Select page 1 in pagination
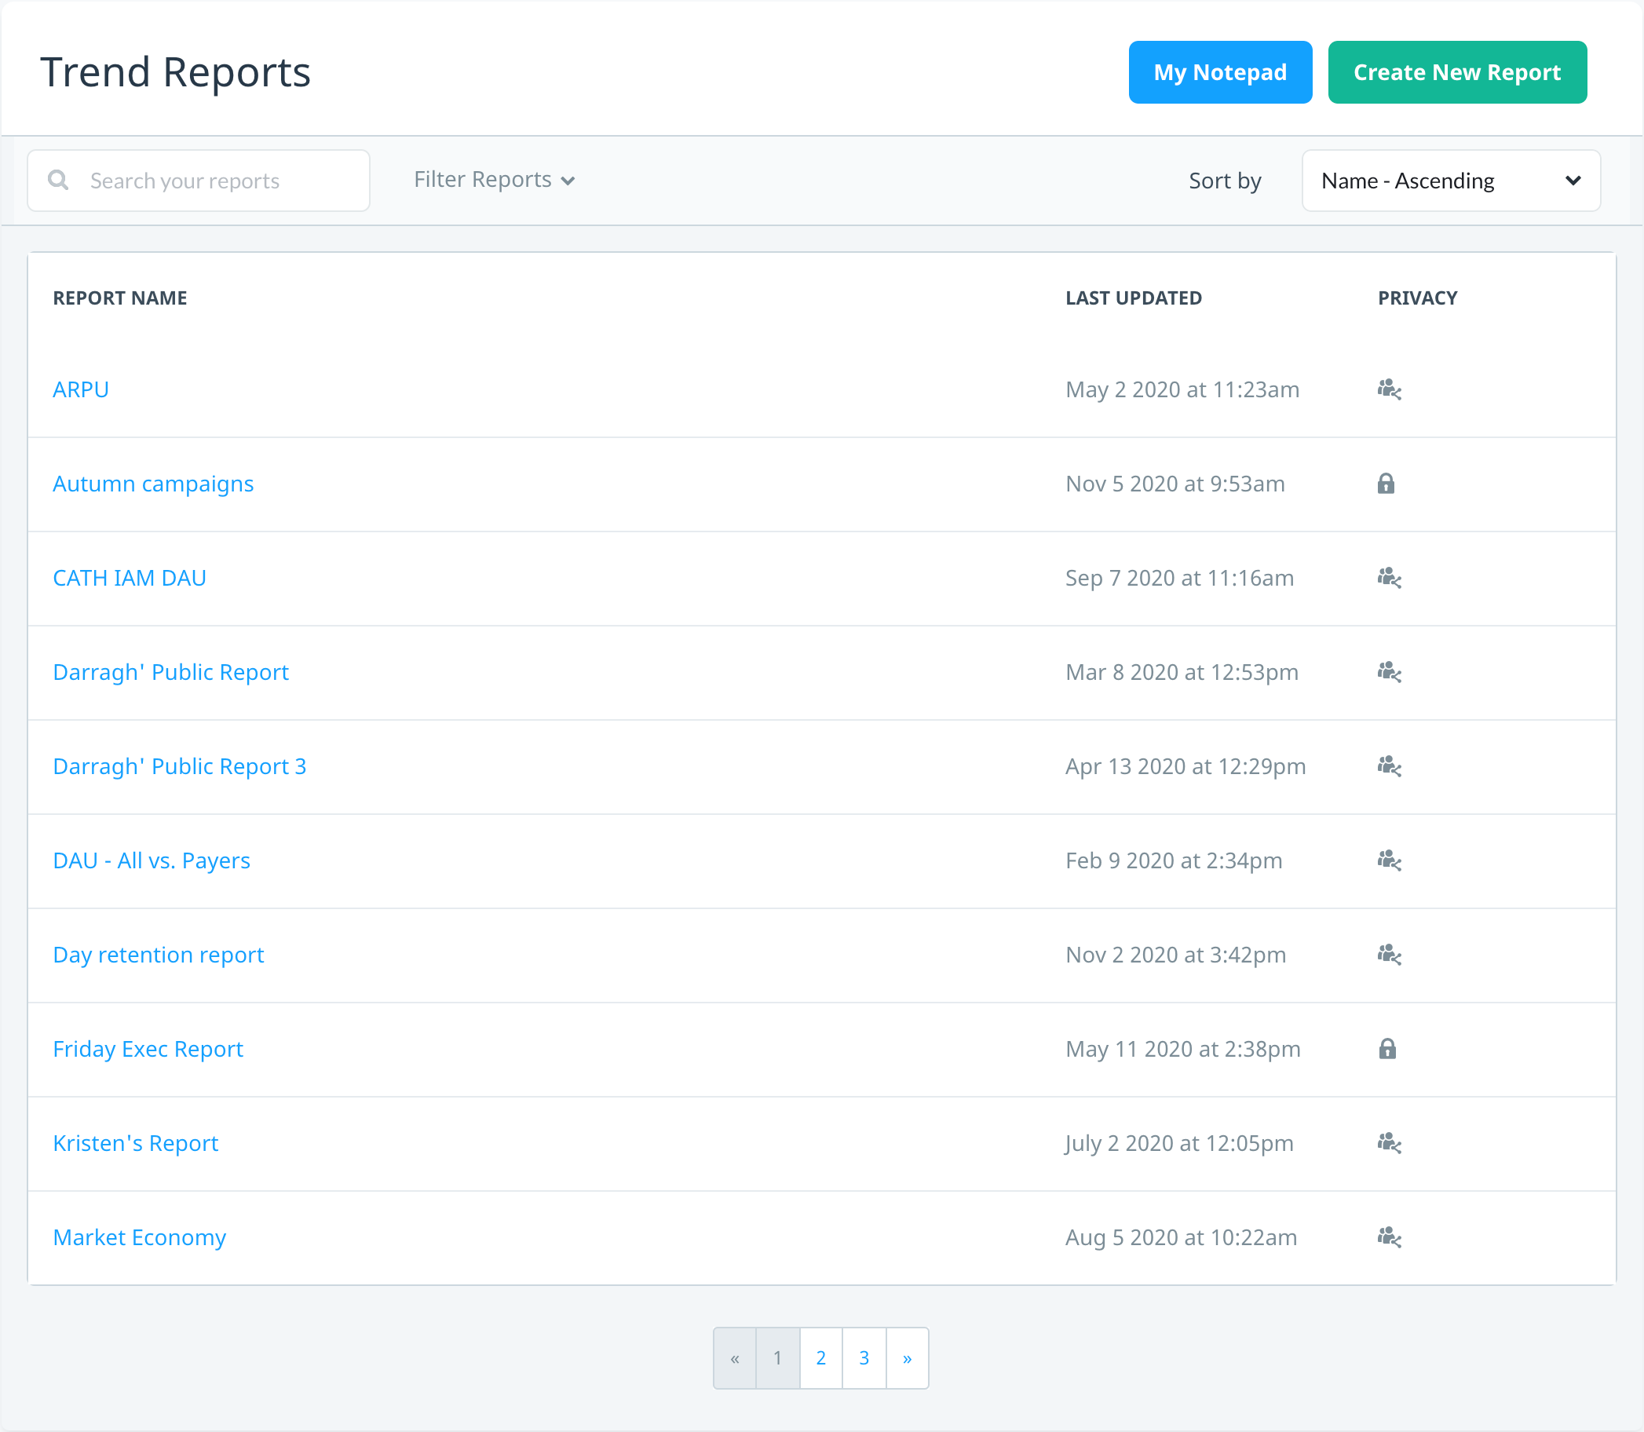 778,1357
